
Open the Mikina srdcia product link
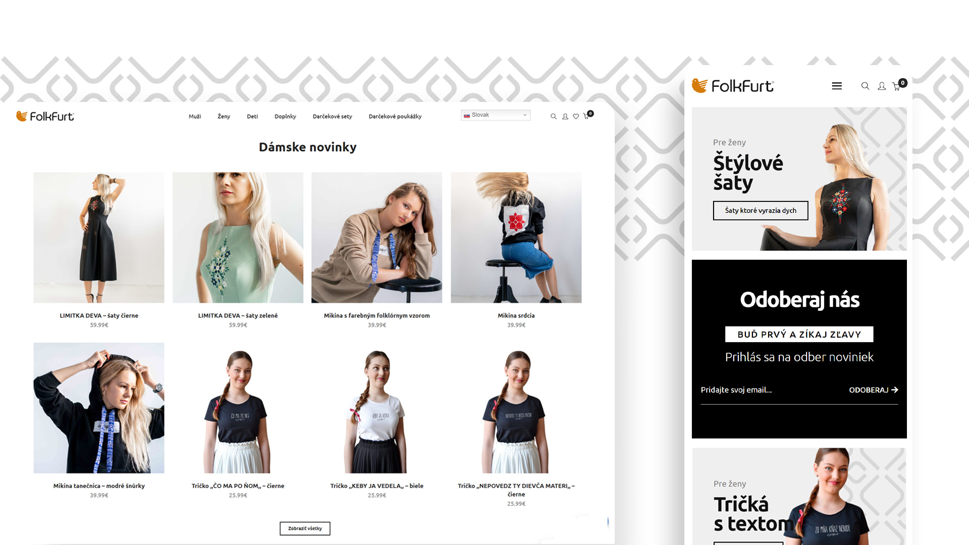point(516,315)
